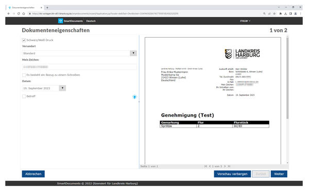Open browser profile icon
The width and height of the screenshot is (309, 192).
click(296, 13)
